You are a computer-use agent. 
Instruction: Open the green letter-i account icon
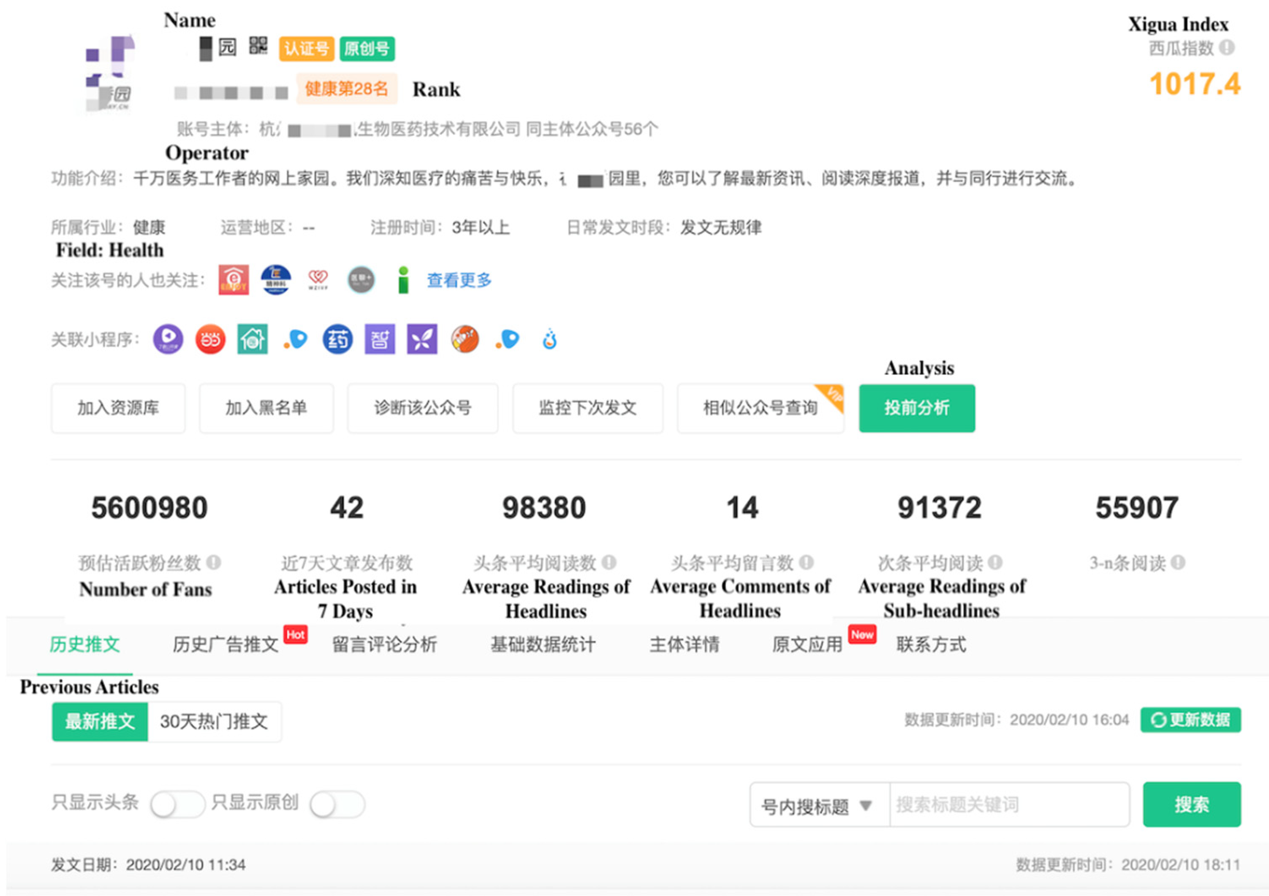coord(403,280)
